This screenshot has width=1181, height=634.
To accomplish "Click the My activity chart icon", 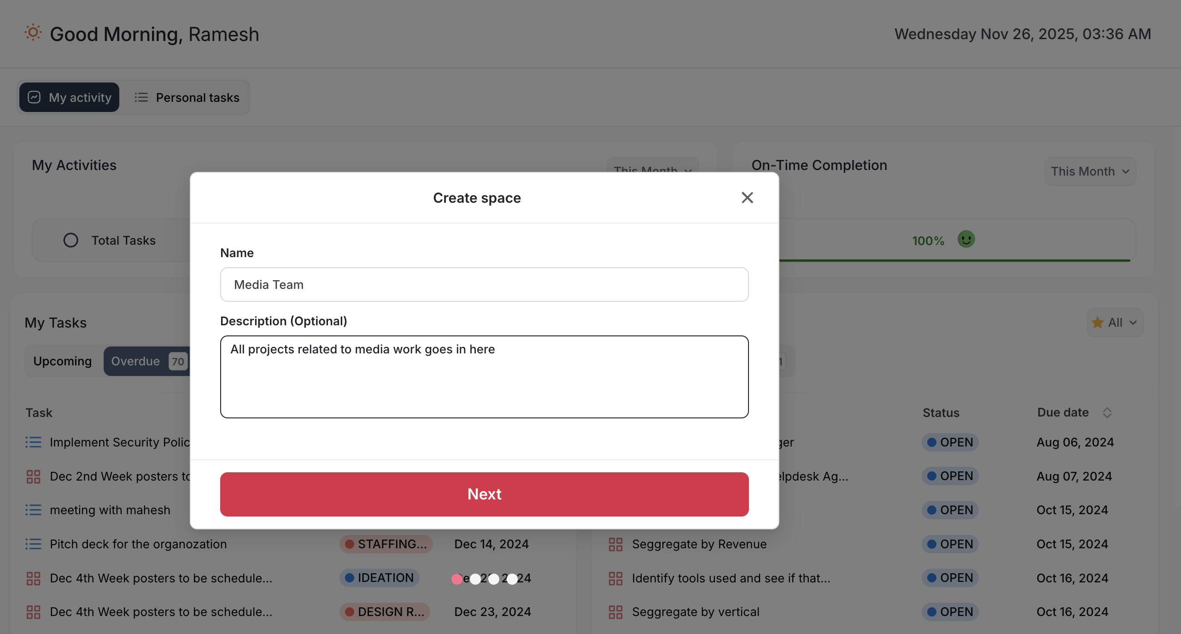I will [34, 97].
